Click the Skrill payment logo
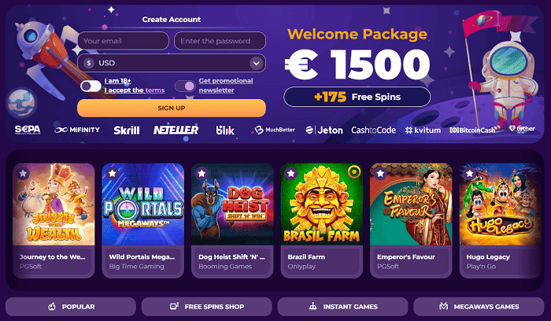Image resolution: width=551 pixels, height=321 pixels. (x=127, y=131)
